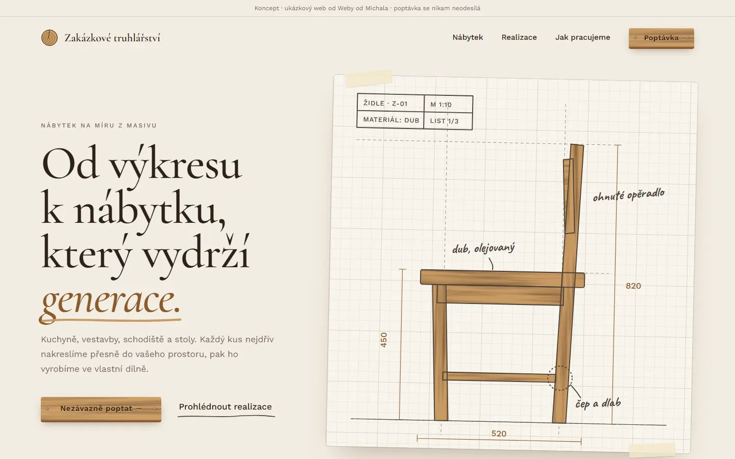Viewport: 735px width, 459px height.
Task: Click the chair blueprint drawing
Action: pyautogui.click(x=512, y=264)
